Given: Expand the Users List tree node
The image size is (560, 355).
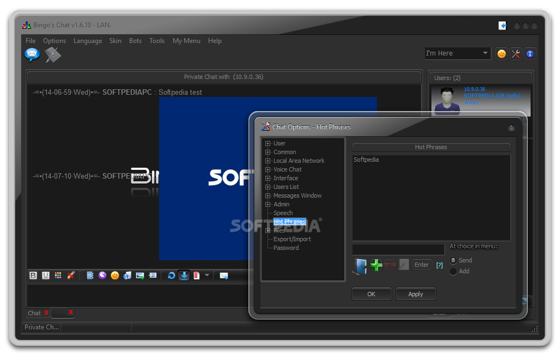Looking at the screenshot, I should click(268, 187).
